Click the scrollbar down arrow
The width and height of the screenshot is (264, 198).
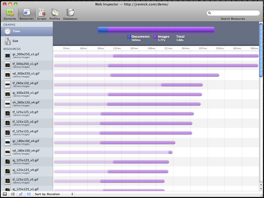(261, 189)
